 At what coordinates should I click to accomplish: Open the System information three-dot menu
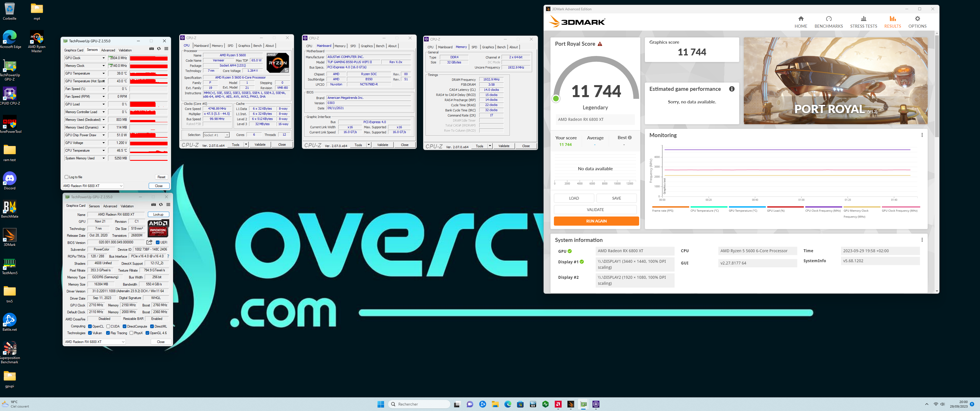[x=922, y=240]
